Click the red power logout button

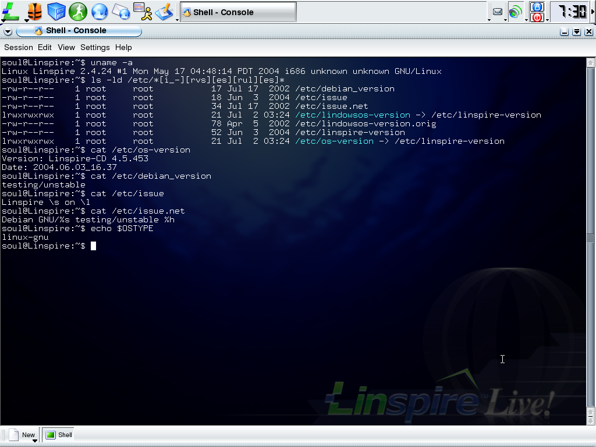pyautogui.click(x=537, y=17)
